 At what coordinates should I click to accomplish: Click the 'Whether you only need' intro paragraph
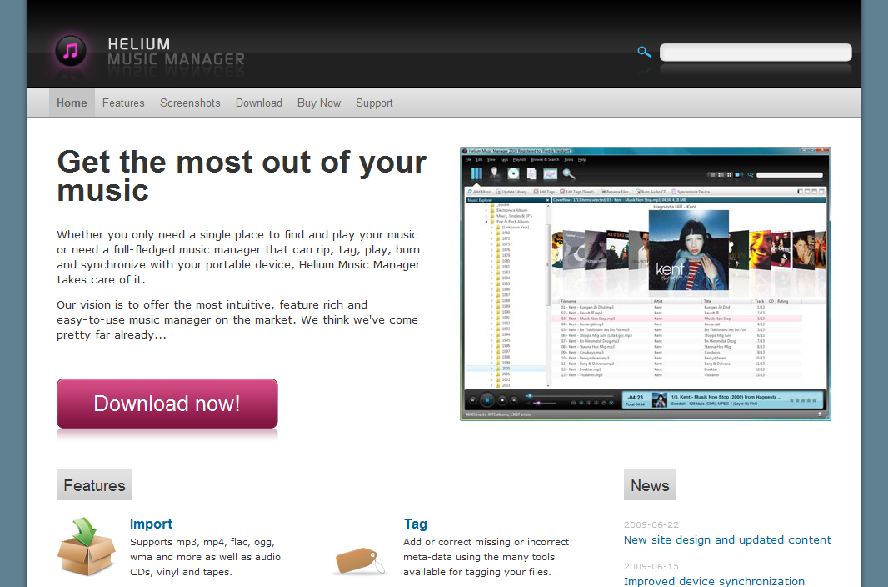coord(238,257)
